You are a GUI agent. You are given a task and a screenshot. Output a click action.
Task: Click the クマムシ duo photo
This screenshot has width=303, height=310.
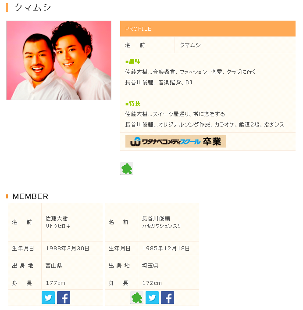pyautogui.click(x=59, y=60)
